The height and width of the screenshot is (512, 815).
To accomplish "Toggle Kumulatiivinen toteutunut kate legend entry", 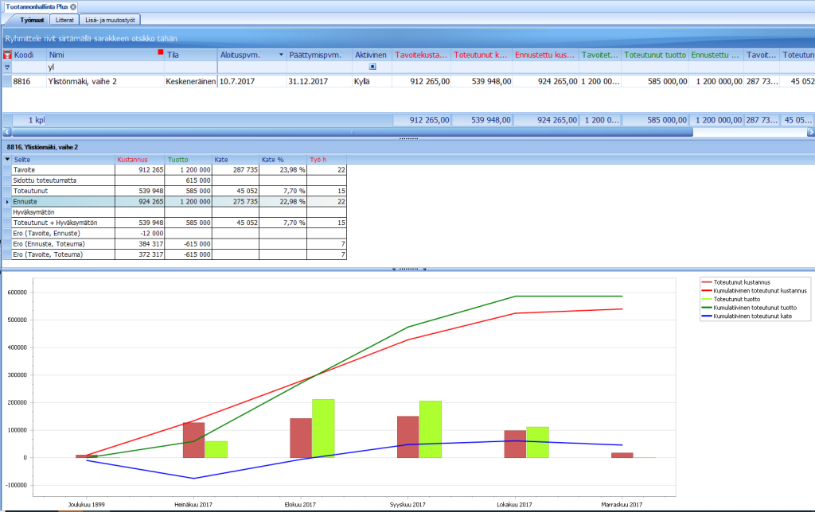I will pyautogui.click(x=752, y=316).
